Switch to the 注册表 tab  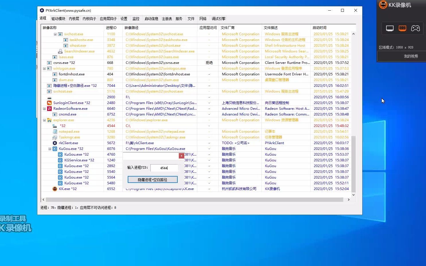click(x=167, y=19)
